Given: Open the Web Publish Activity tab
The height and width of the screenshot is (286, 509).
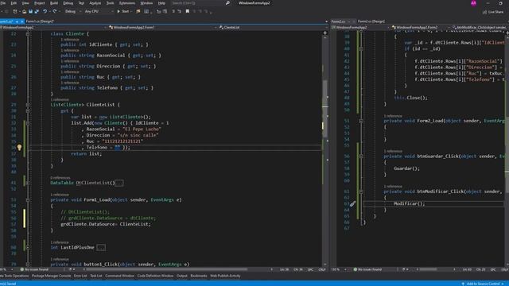Looking at the screenshot, I should click(x=225, y=276).
